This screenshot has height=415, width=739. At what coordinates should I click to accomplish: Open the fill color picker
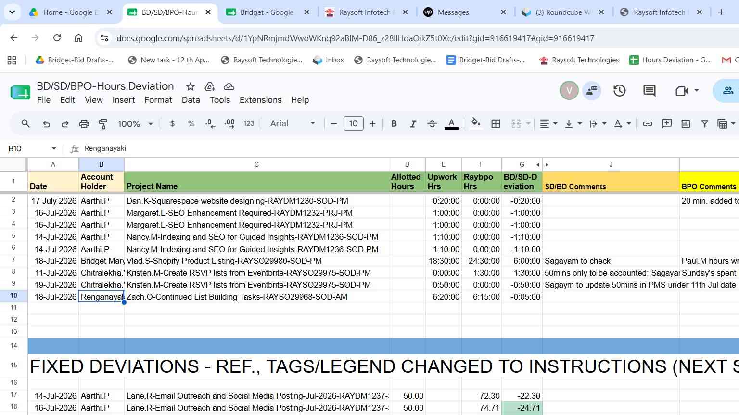click(476, 123)
